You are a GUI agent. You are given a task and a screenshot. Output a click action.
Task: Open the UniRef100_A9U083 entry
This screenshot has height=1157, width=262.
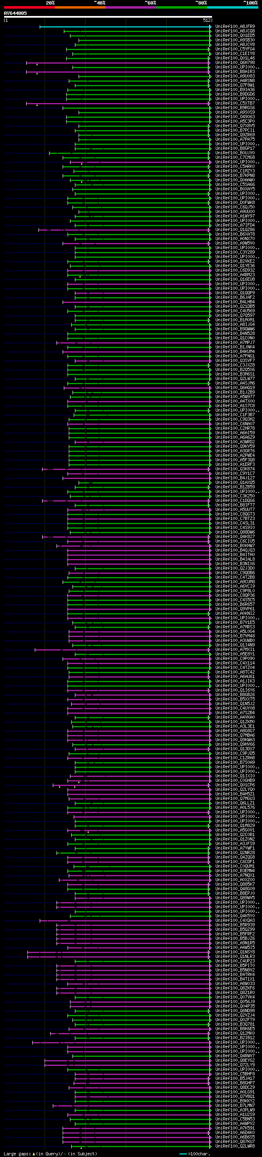coord(235,76)
